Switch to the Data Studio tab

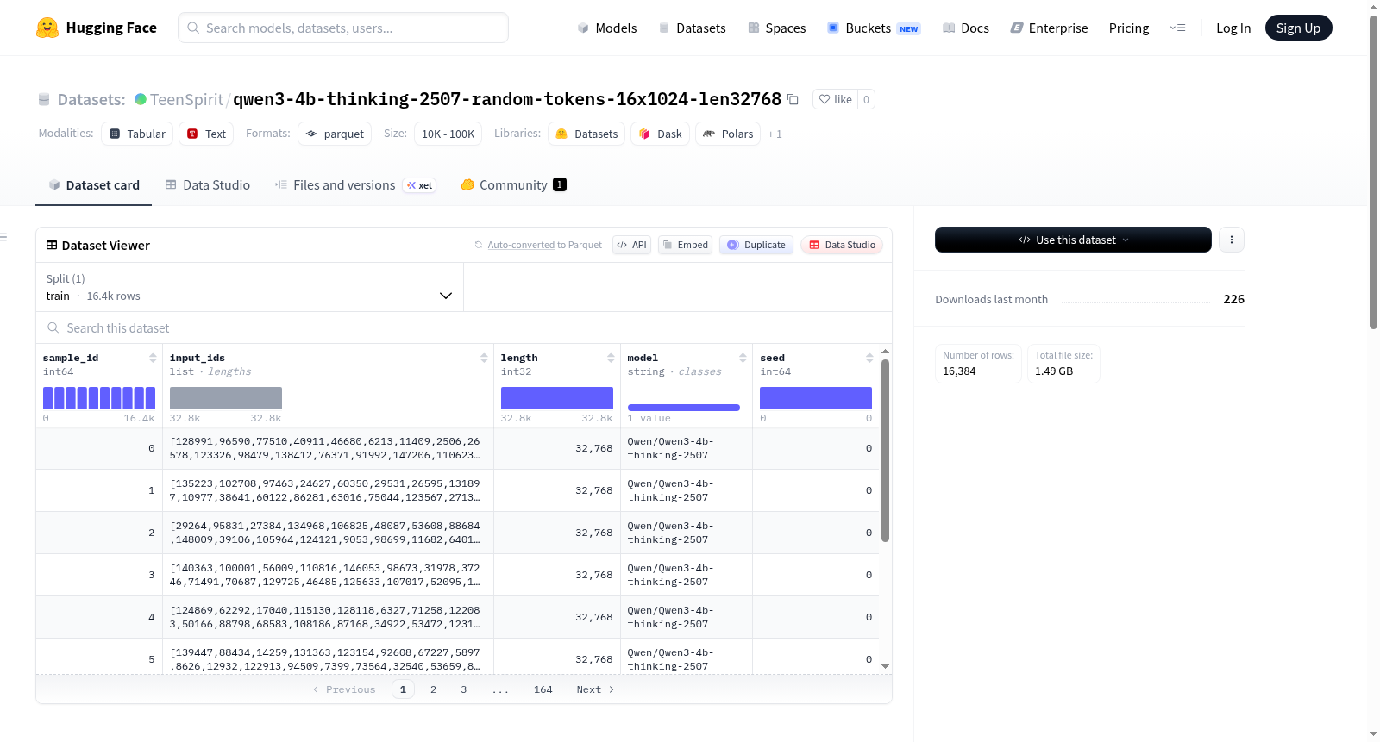[208, 185]
